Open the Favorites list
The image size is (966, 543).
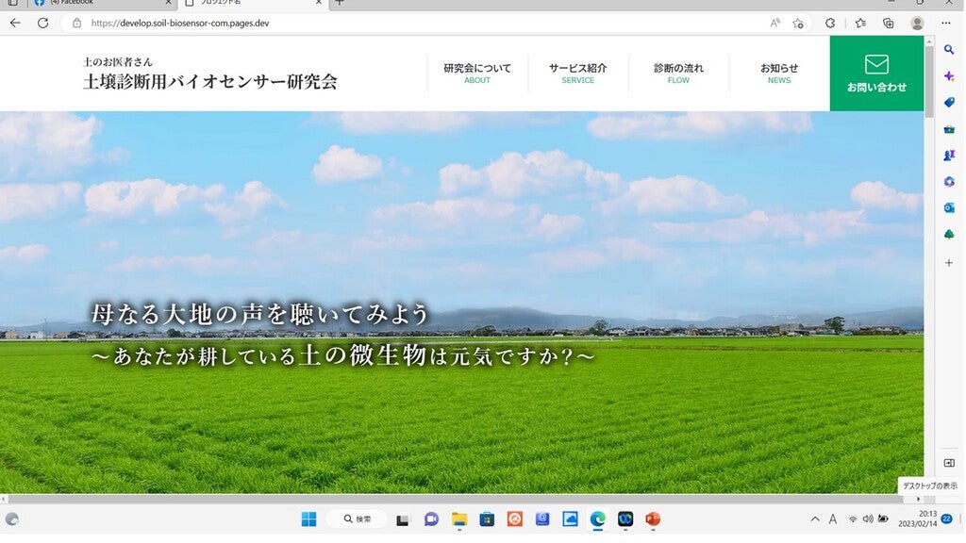click(860, 24)
